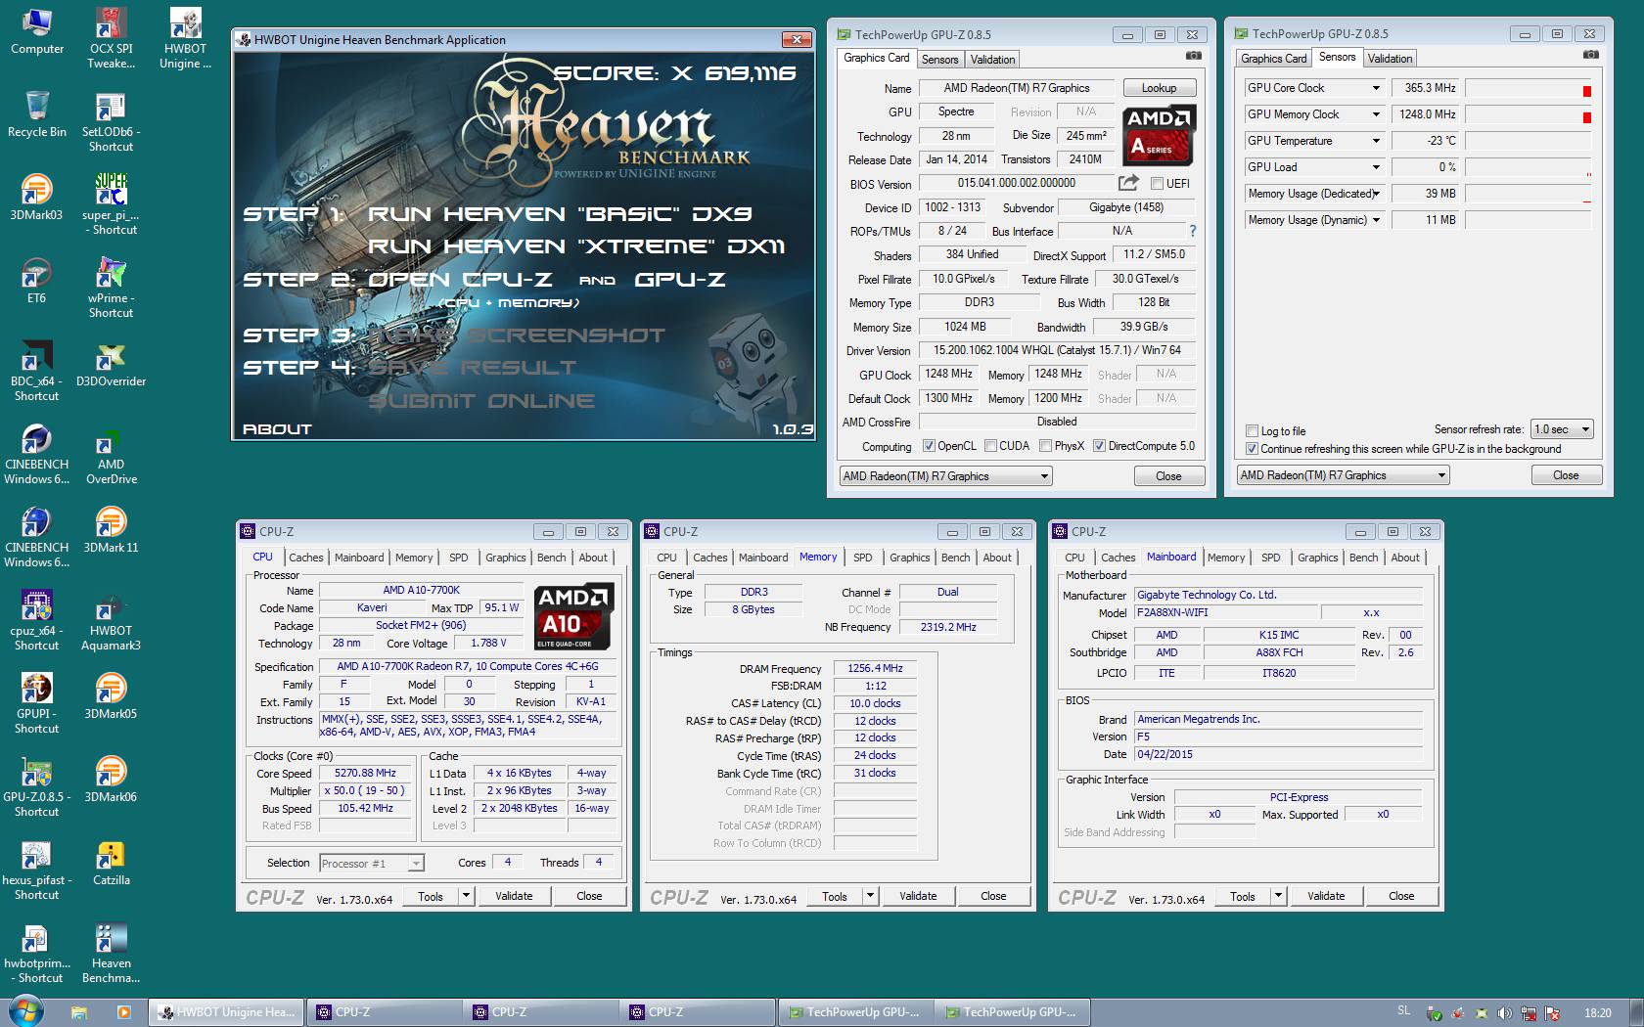1644x1027 pixels.
Task: Launch the HWBOT Aquamark3 desktop icon
Action: coord(111,621)
